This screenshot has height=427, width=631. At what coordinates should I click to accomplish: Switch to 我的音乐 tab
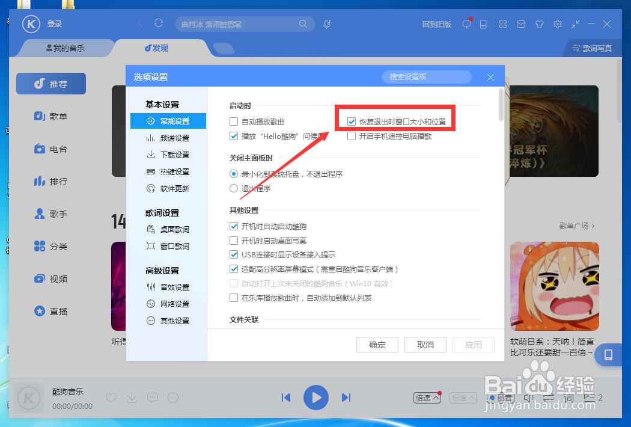tap(65, 48)
